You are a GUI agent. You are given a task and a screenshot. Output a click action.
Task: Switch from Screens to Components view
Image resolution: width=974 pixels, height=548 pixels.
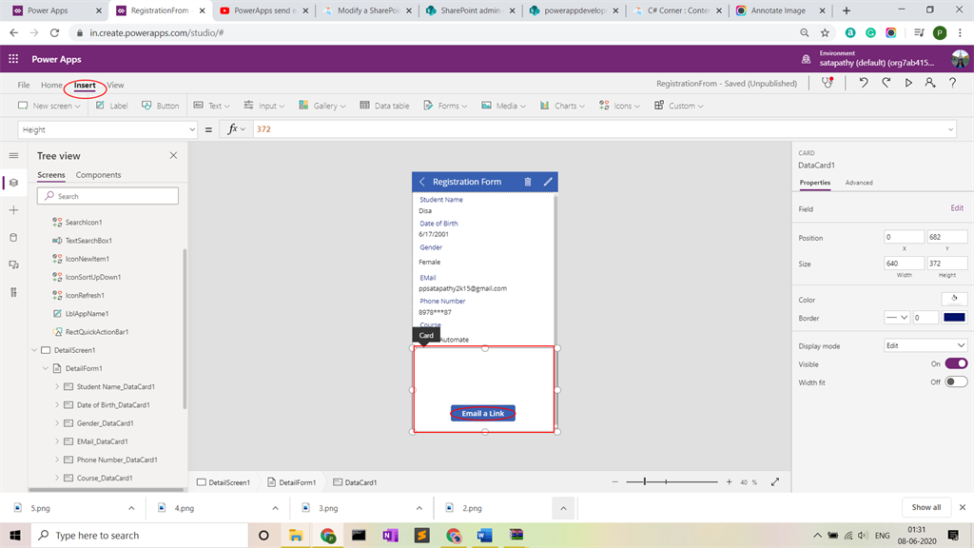tap(98, 174)
